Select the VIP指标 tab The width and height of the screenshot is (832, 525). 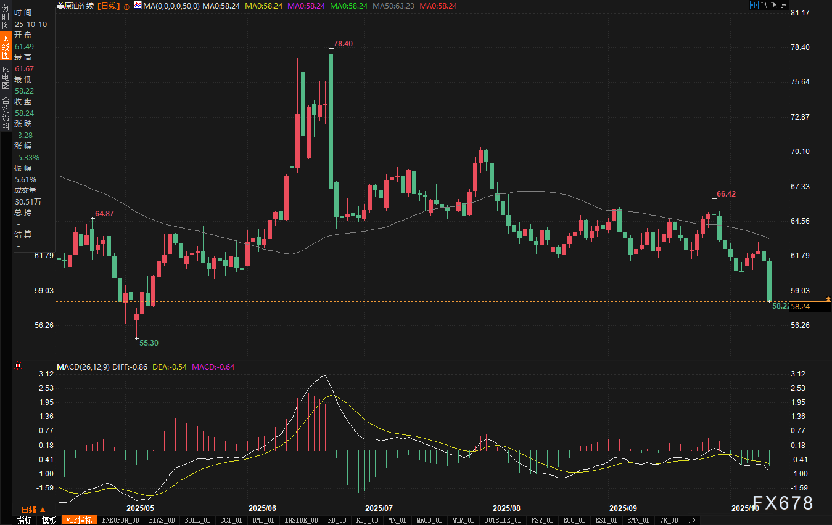(80, 520)
